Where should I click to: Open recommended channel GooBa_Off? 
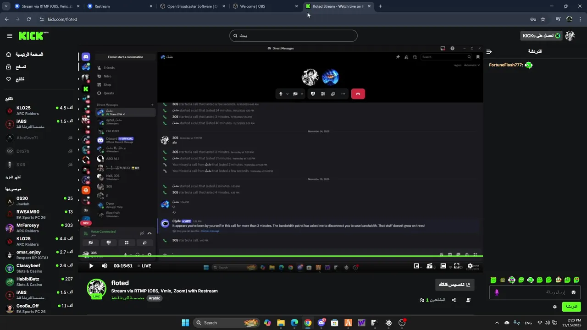39,308
